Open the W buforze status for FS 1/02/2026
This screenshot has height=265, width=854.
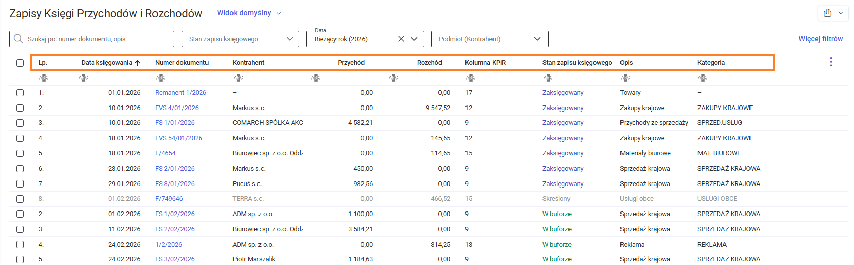(557, 214)
